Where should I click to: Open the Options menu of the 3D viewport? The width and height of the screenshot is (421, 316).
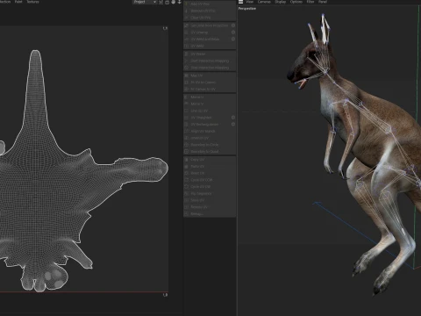(296, 2)
